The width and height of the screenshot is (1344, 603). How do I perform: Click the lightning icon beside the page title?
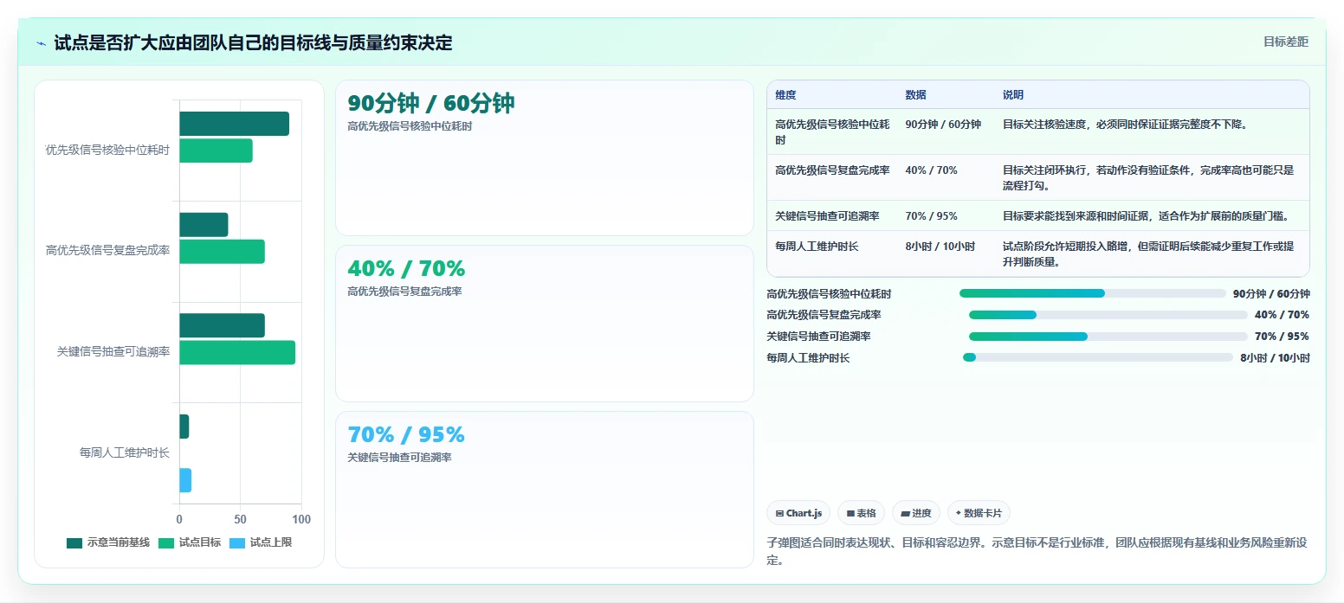(41, 43)
